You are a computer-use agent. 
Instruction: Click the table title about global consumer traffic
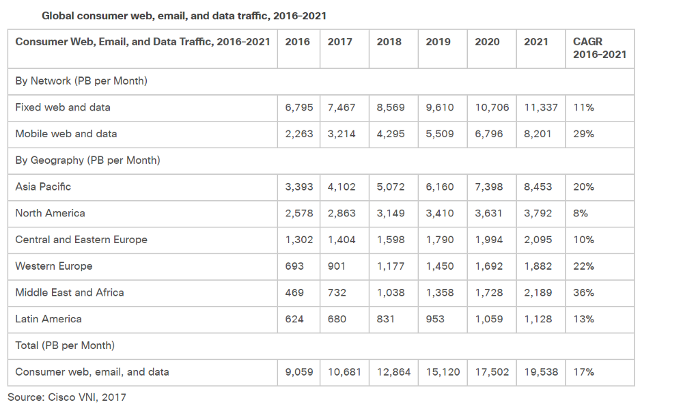click(x=184, y=16)
